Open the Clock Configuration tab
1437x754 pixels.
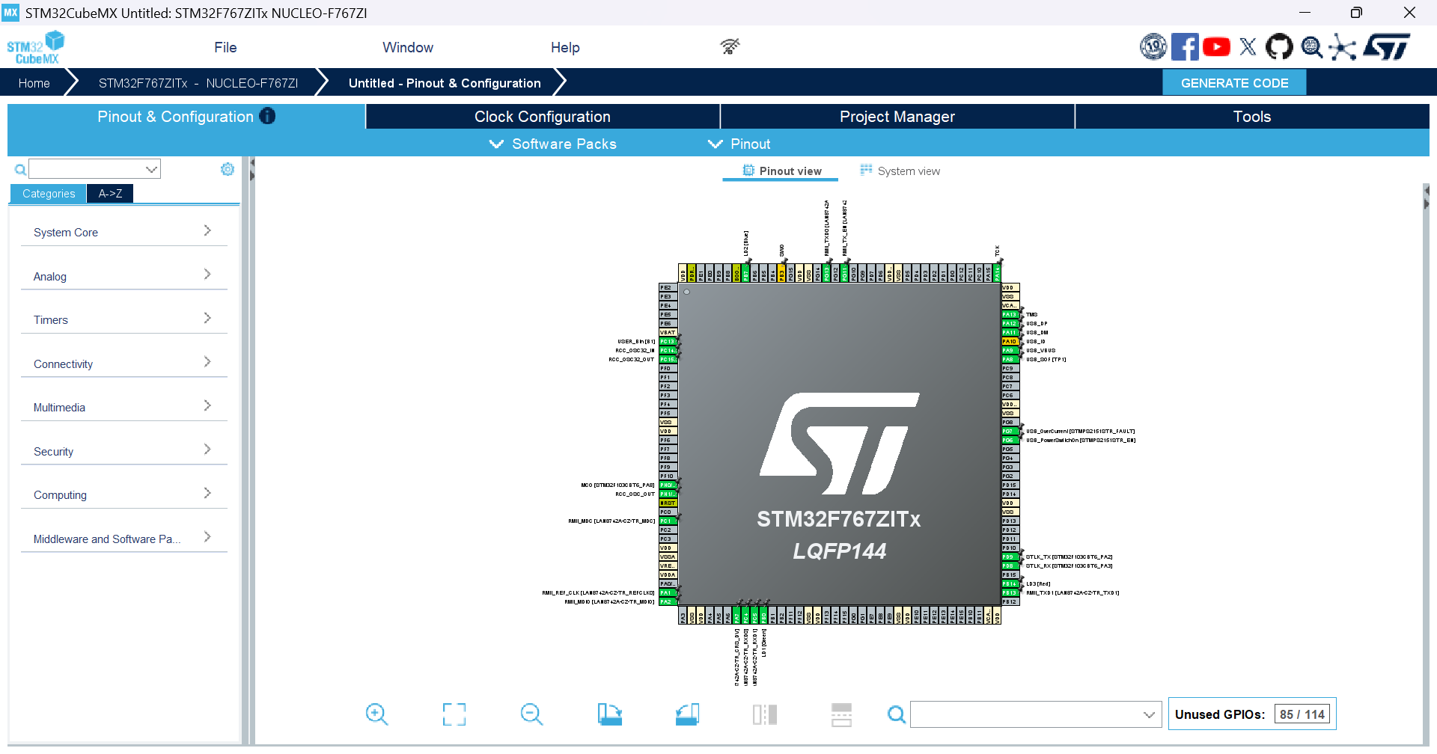coord(542,117)
